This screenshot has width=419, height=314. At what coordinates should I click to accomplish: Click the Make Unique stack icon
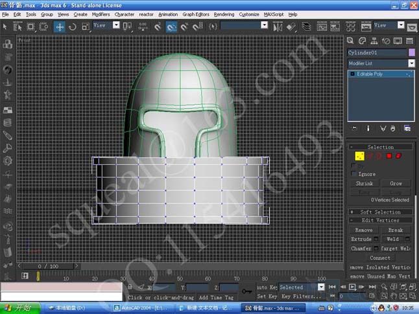click(383, 129)
